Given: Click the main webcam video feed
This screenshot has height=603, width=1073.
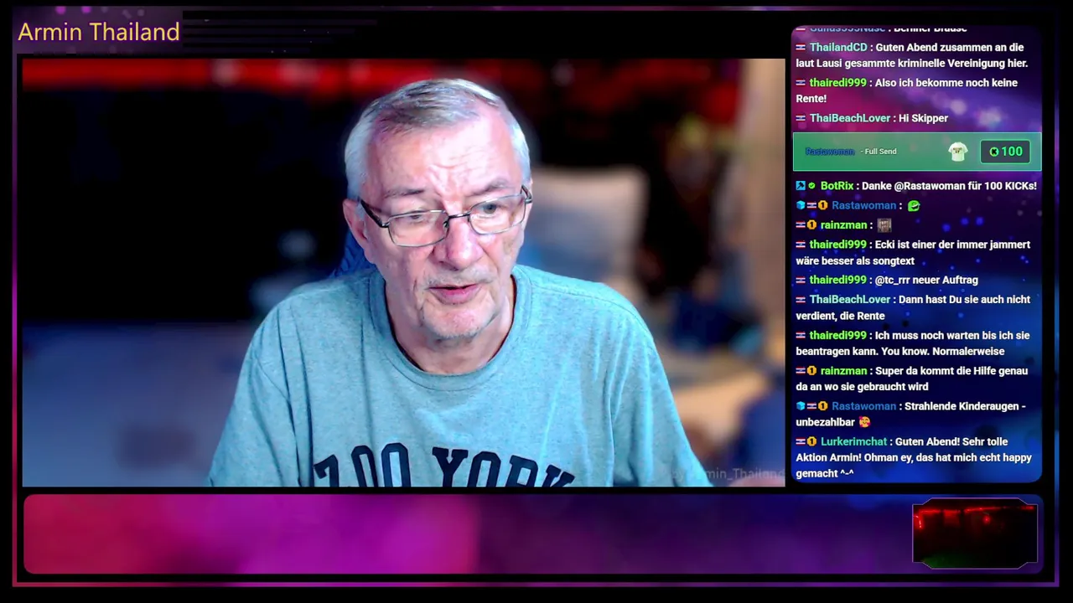Looking at the screenshot, I should [403, 272].
